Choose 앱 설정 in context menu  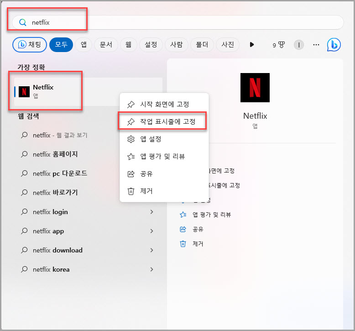(x=164, y=139)
